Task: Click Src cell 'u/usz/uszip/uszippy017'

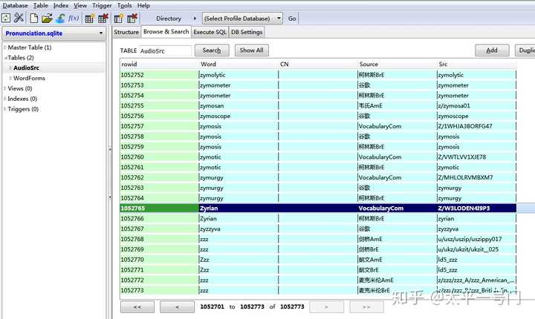Action: (476, 239)
